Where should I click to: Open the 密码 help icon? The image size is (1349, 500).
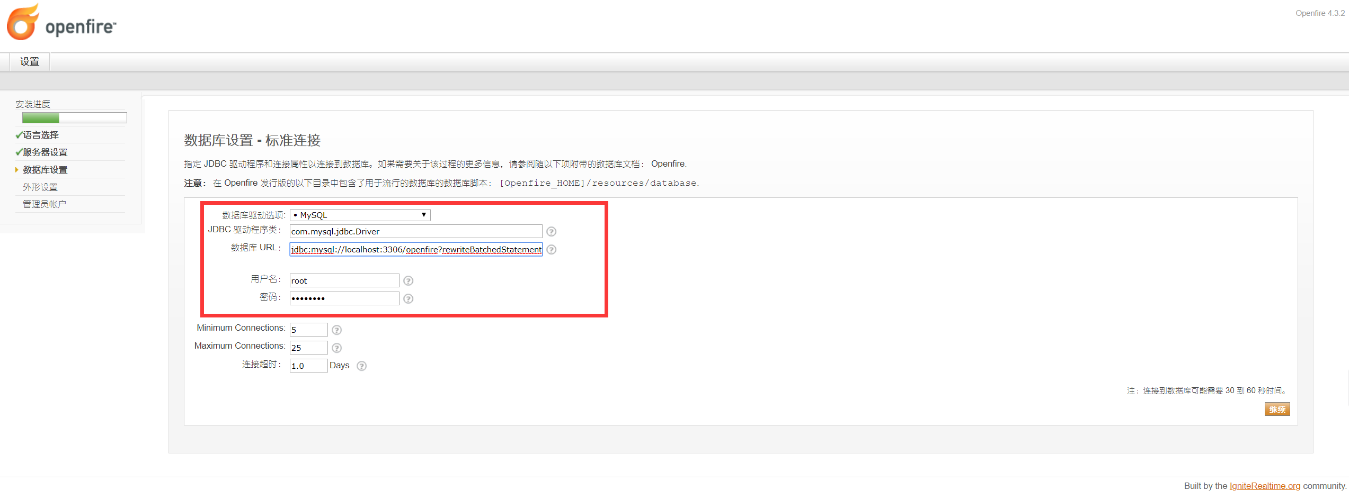tap(408, 298)
